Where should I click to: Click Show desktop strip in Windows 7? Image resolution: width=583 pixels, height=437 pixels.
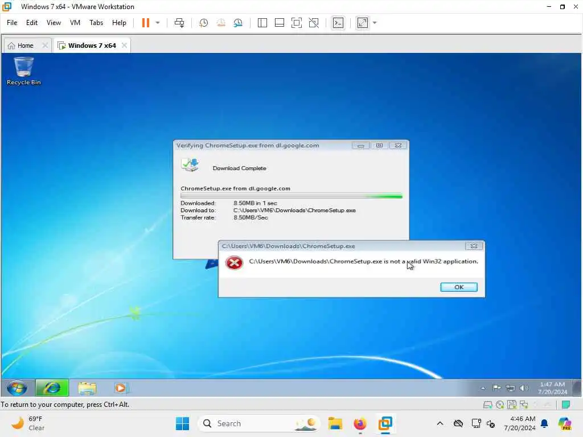click(x=577, y=388)
